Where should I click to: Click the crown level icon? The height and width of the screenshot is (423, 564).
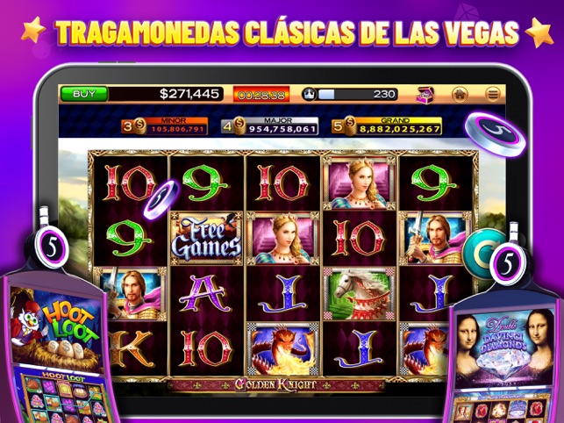(x=310, y=94)
